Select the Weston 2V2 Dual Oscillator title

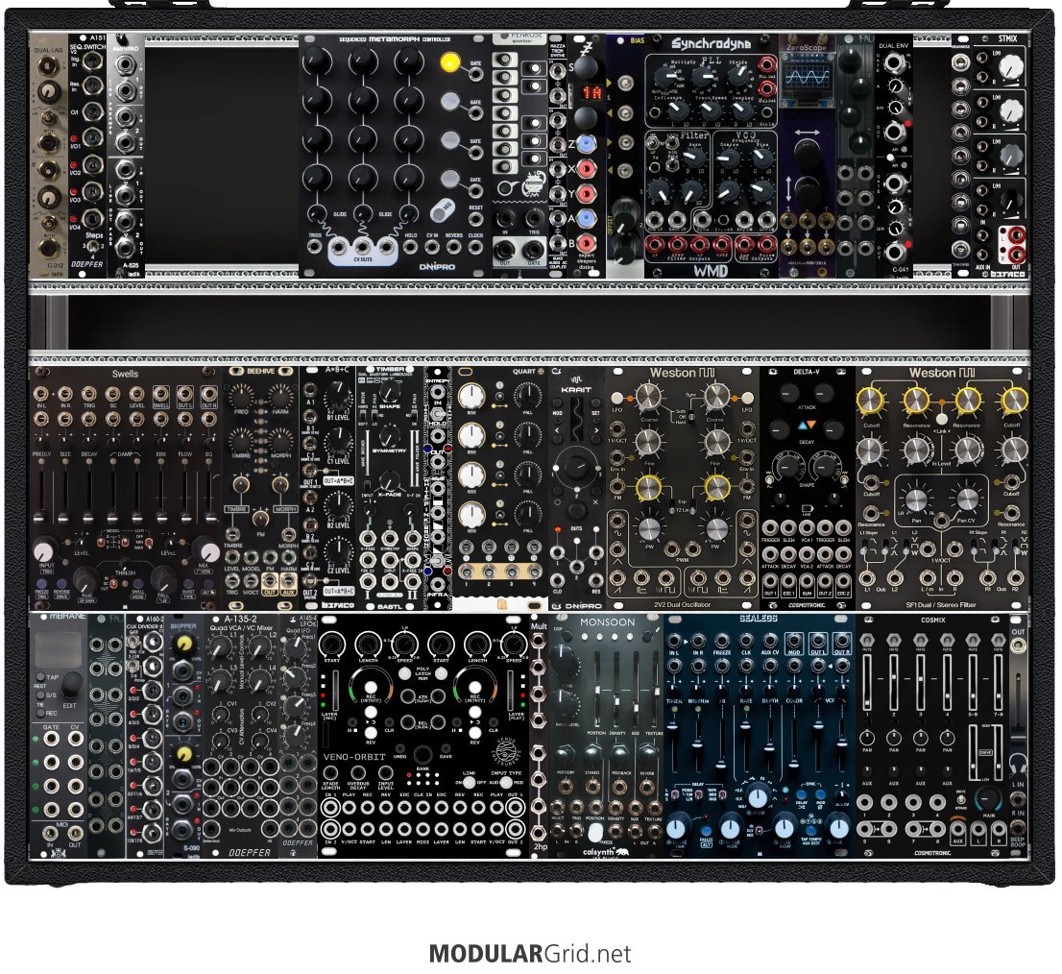(x=682, y=605)
